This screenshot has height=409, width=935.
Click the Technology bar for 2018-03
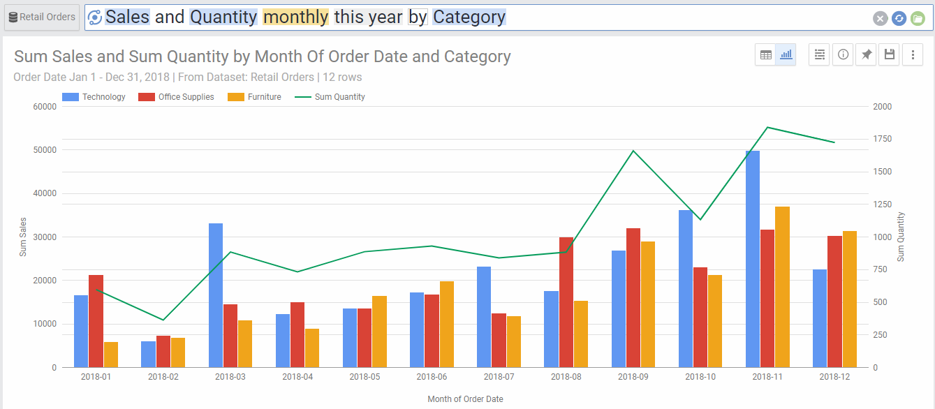[216, 295]
